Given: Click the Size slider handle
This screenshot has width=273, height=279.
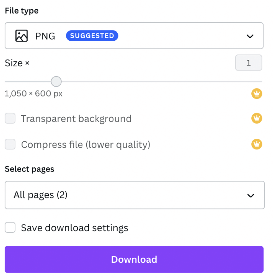Looking at the screenshot, I should click(x=56, y=82).
